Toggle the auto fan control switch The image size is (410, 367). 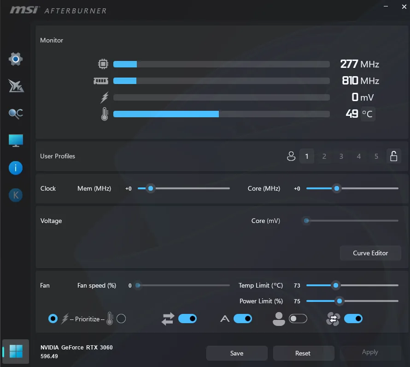[x=243, y=319]
